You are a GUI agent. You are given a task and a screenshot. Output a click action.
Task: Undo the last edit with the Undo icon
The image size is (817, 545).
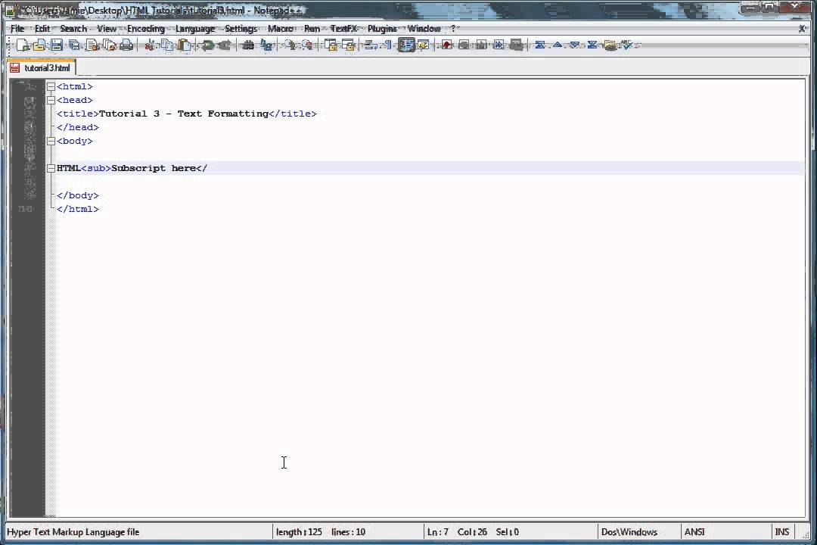pos(207,45)
